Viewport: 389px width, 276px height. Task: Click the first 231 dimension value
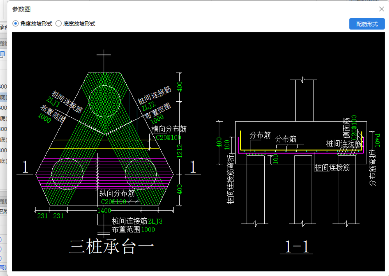tap(42, 216)
